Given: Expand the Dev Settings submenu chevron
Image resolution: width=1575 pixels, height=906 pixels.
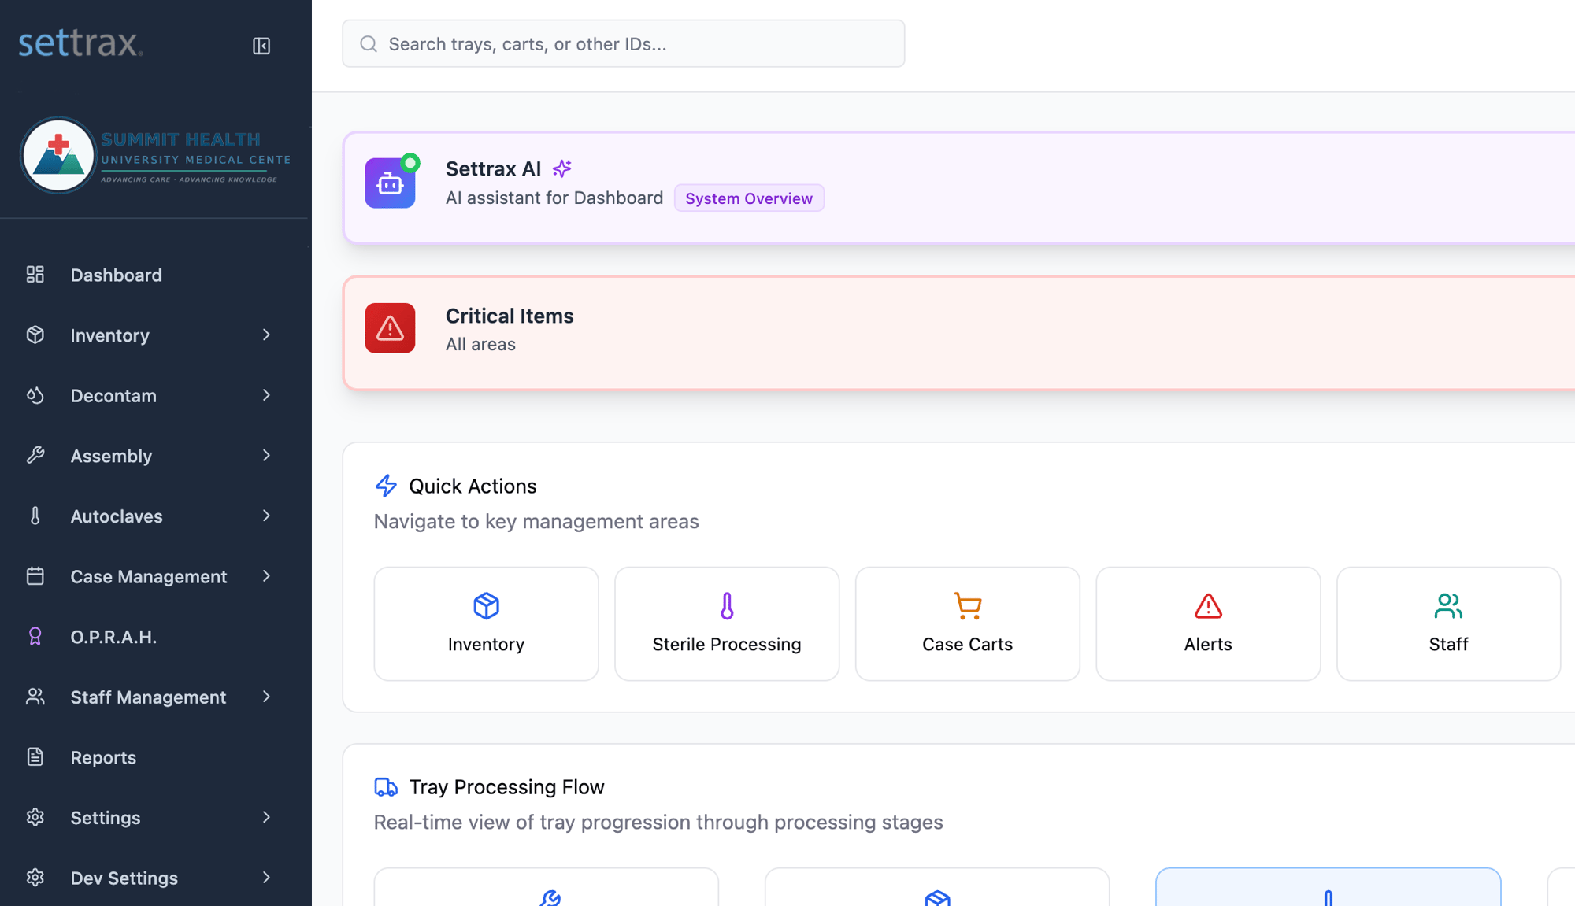Looking at the screenshot, I should (x=267, y=878).
